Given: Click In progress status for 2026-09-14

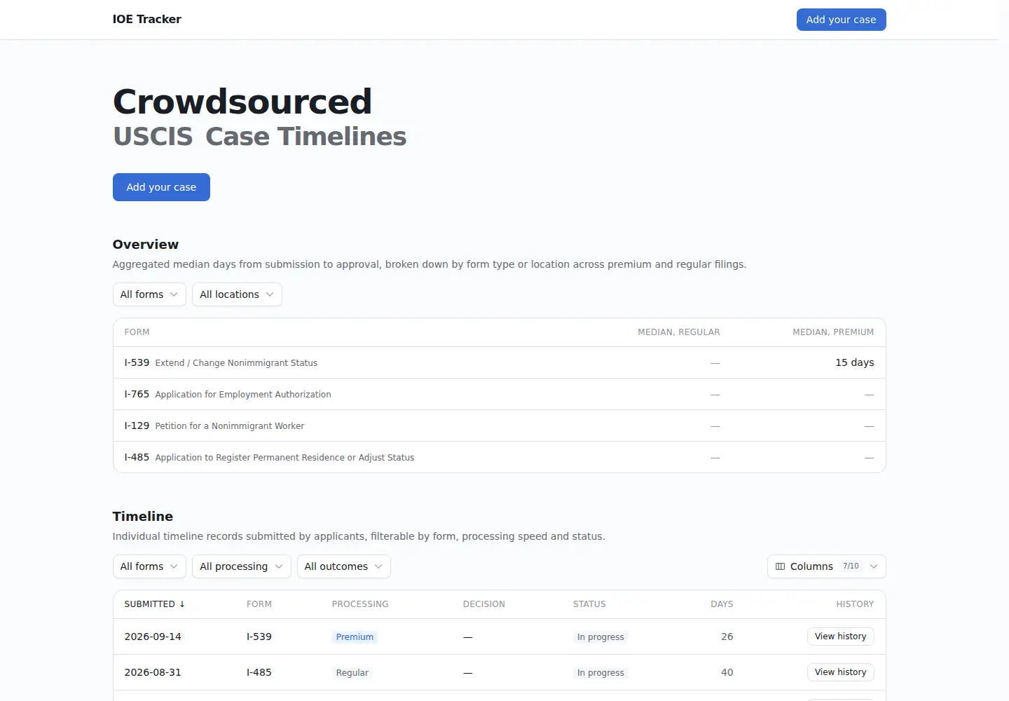Looking at the screenshot, I should pyautogui.click(x=600, y=637).
